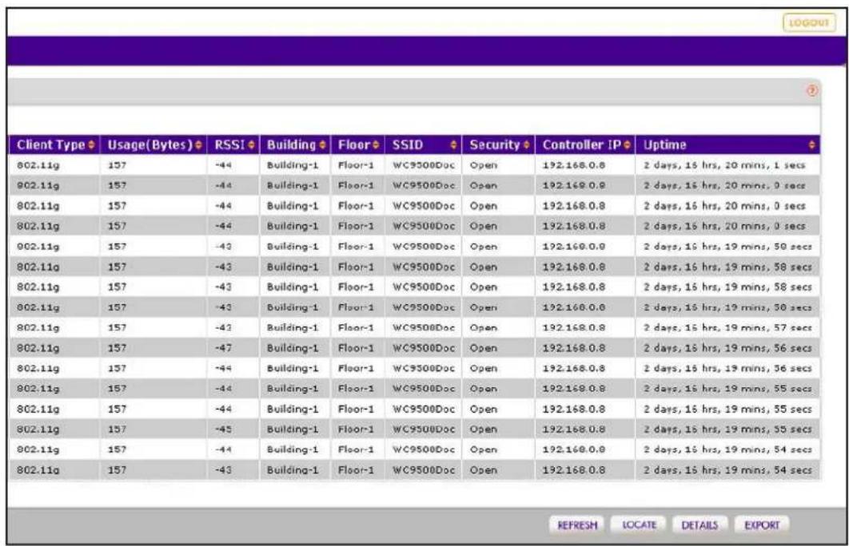Click the LOGOUT button
This screenshot has width=849, height=546.
pos(809,22)
